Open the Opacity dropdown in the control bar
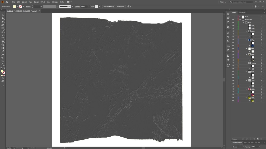Screen dimensions: 266x149 click(89, 6)
